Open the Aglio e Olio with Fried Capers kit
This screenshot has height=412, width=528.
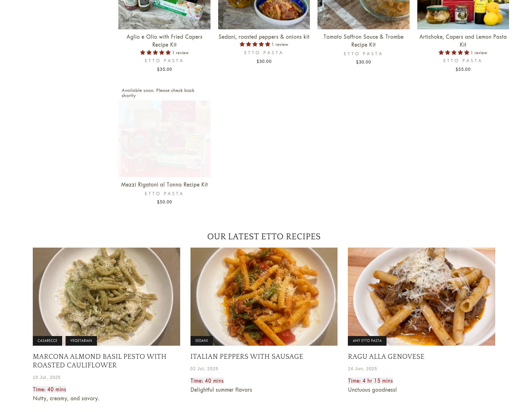tap(164, 41)
